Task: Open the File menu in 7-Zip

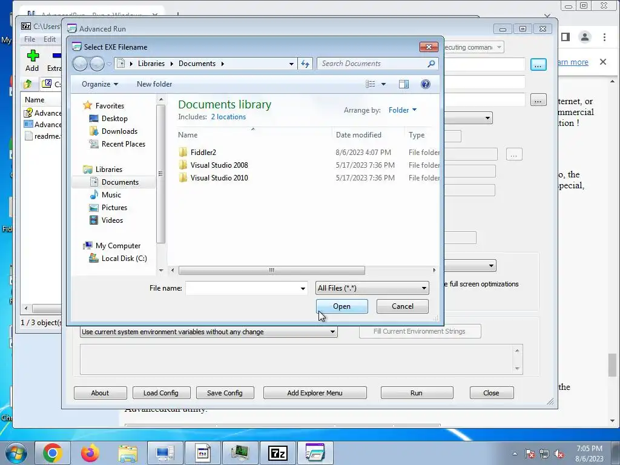Action: (x=30, y=39)
